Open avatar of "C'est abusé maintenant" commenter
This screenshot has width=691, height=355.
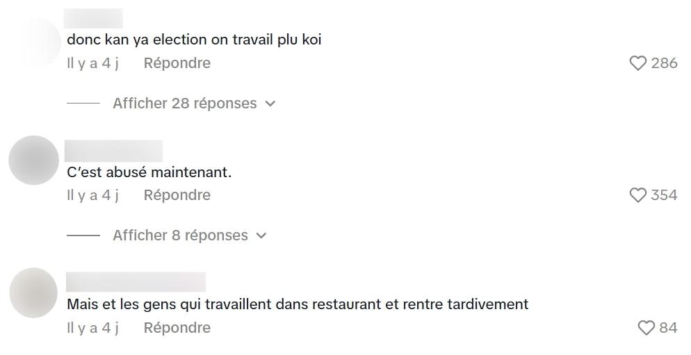pyautogui.click(x=34, y=160)
